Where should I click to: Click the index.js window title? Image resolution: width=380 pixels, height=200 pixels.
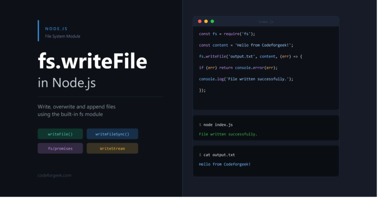pos(266,22)
